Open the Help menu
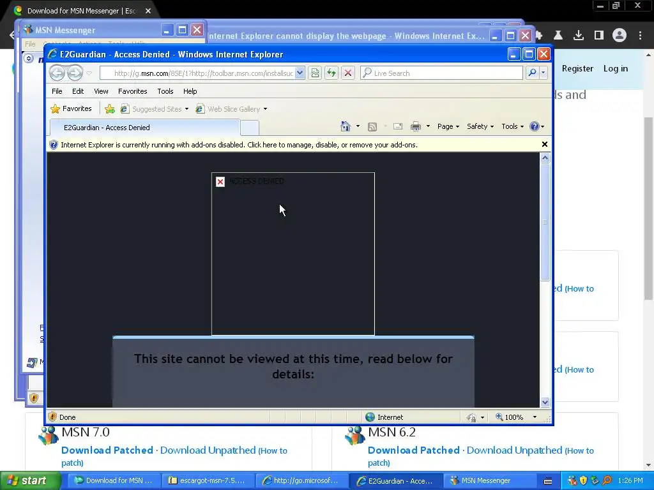This screenshot has width=654, height=490. (190, 91)
